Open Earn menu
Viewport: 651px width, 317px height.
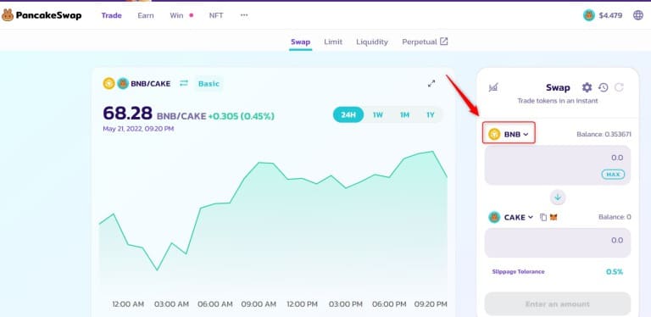(x=145, y=15)
